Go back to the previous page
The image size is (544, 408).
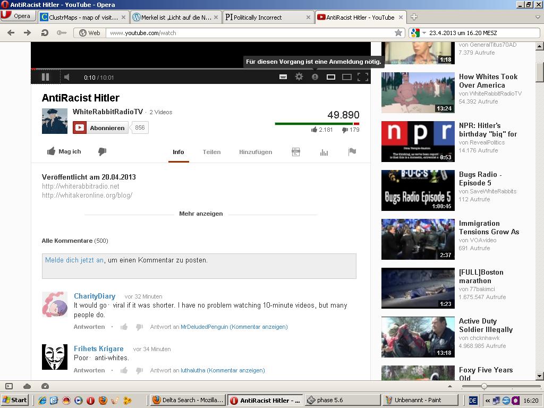click(11, 33)
